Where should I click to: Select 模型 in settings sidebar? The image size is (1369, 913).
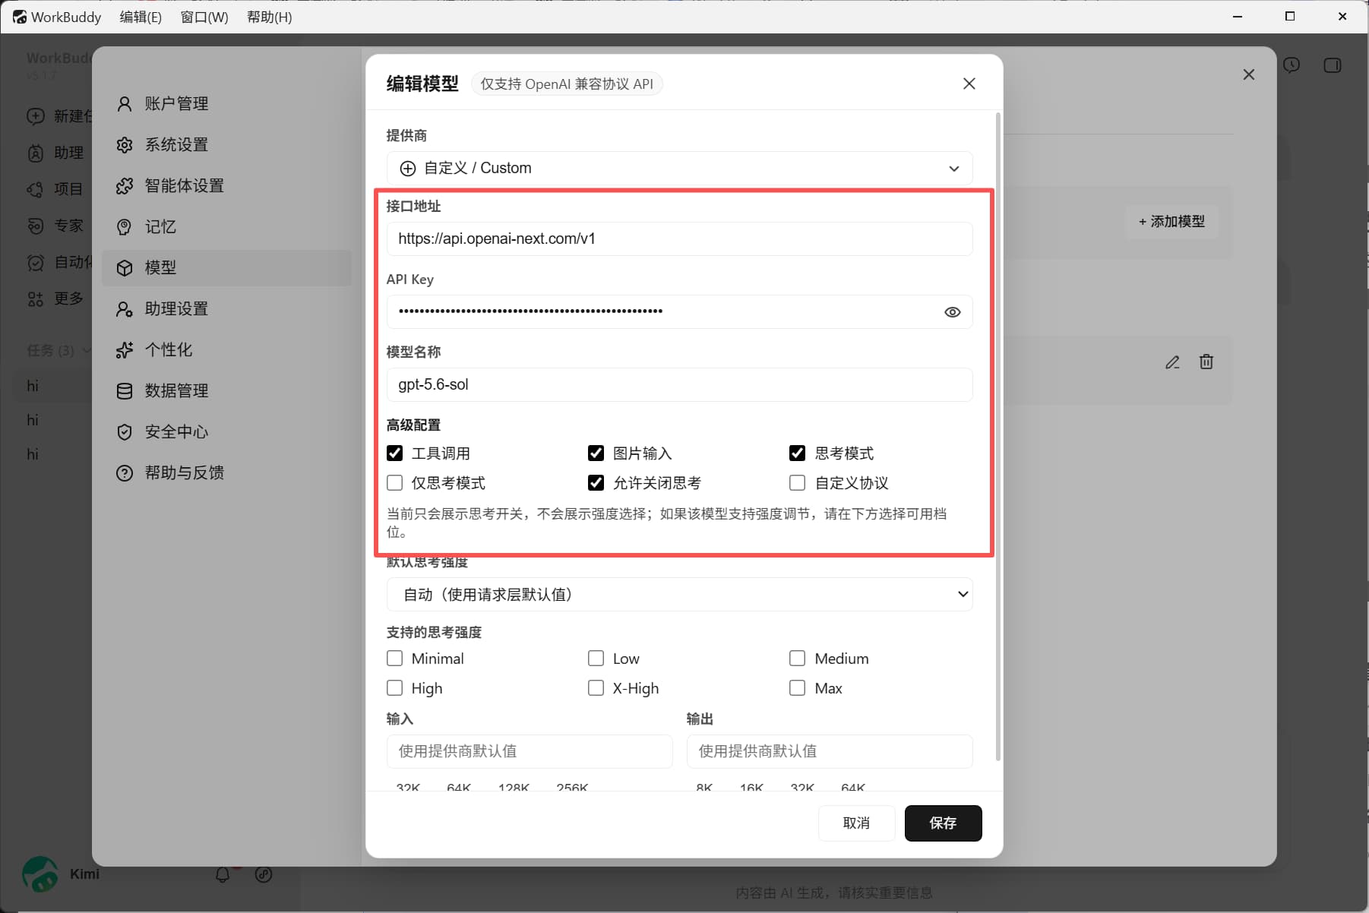pyautogui.click(x=226, y=267)
